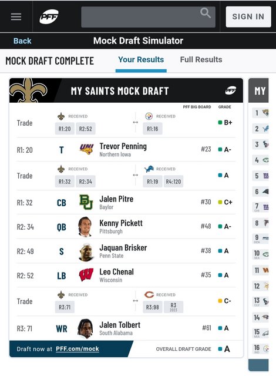Click Jalen Tolbert player headshot
Viewport: 276px width, 376px height.
coord(85,328)
